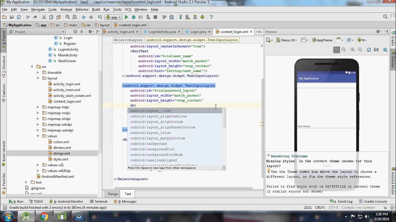This screenshot has height=222, width=396.
Task: Toggle the Terminal tool window
Action: click(98, 201)
